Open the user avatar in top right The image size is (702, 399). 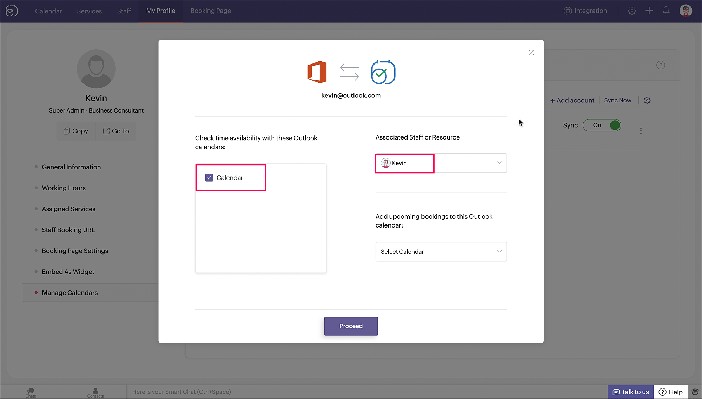click(686, 11)
